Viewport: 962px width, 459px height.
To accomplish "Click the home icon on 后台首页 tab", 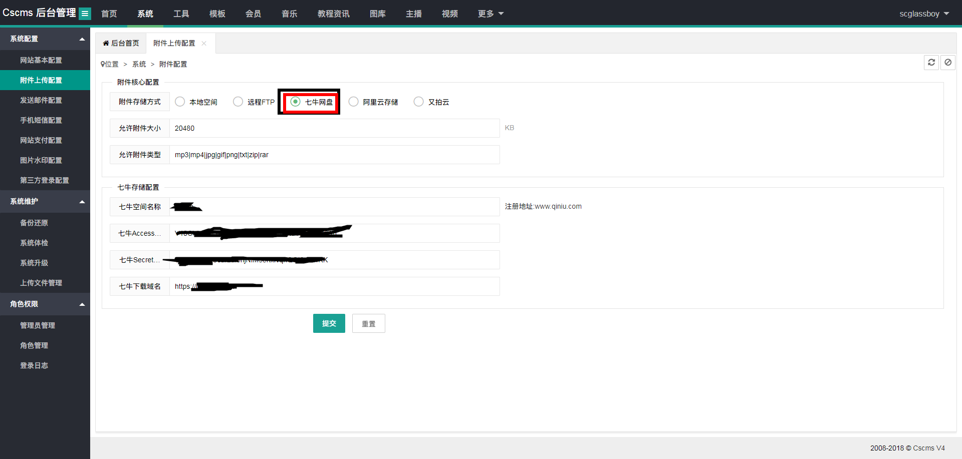I will pos(106,43).
